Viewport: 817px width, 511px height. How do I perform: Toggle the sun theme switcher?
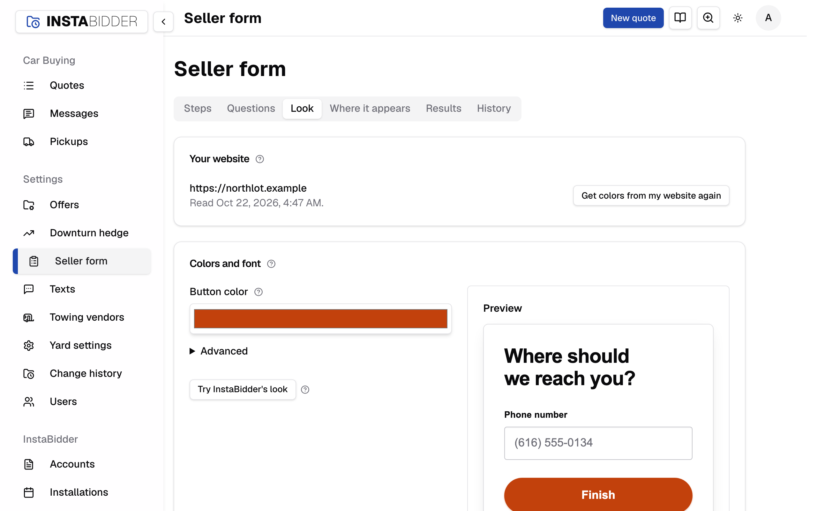[x=738, y=18]
